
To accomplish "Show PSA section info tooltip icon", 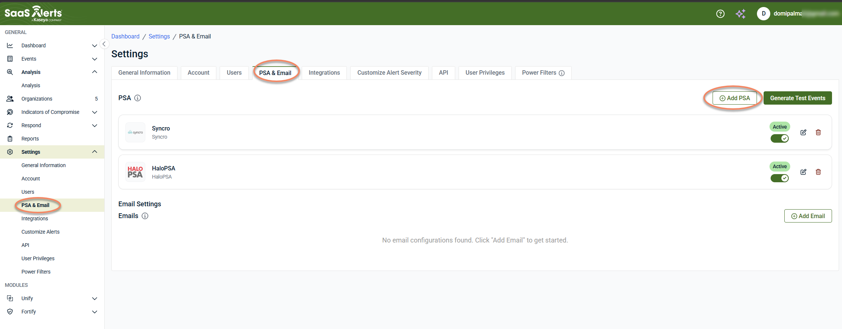I will (x=138, y=98).
